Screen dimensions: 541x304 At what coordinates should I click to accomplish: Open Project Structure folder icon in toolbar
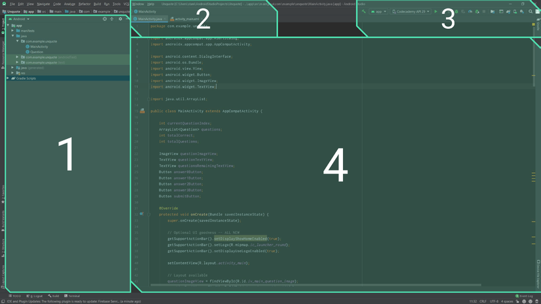(x=492, y=11)
